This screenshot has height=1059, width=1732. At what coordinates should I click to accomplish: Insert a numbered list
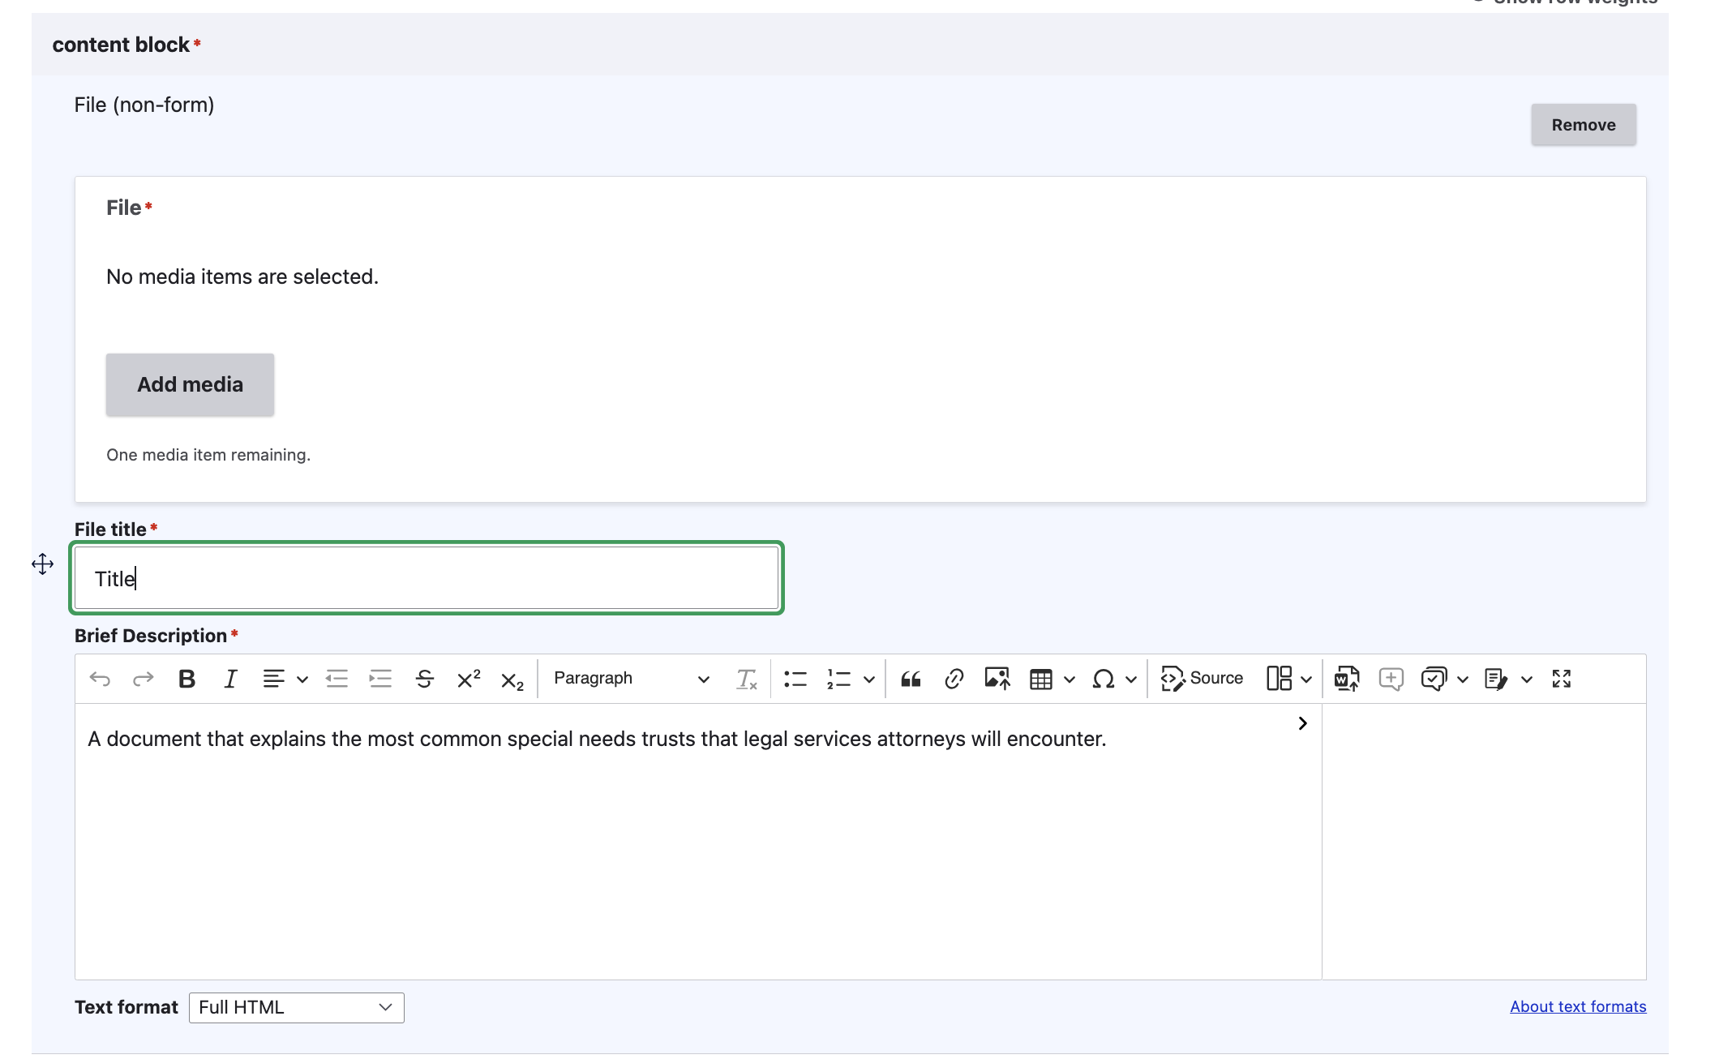tap(838, 679)
